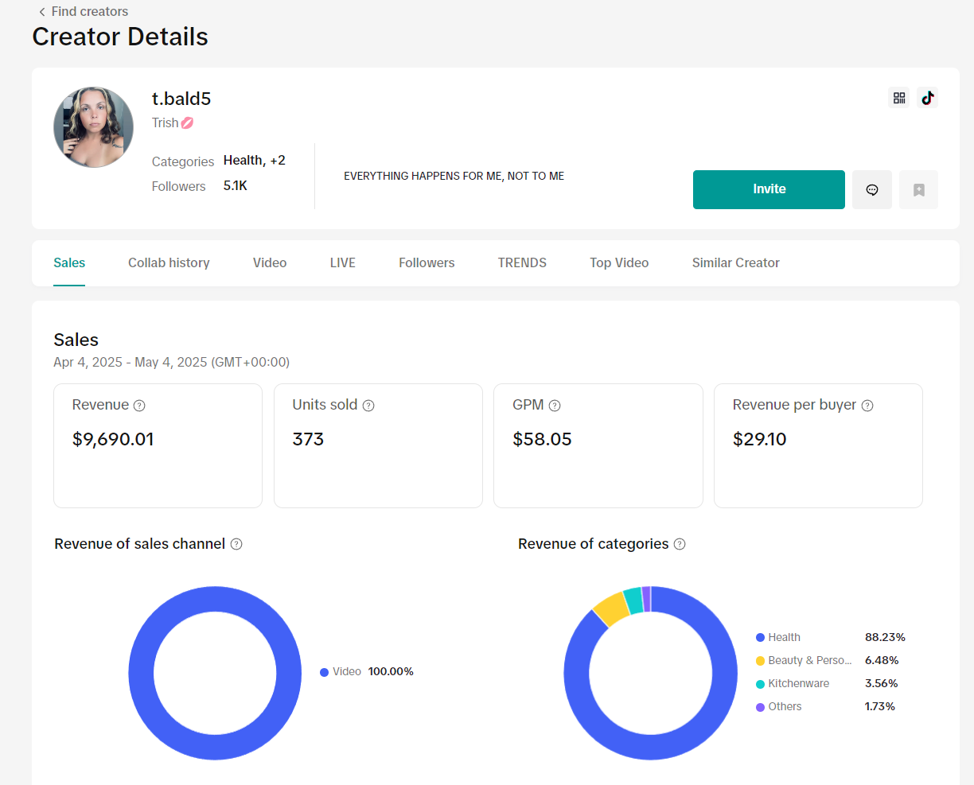Select the Followers tab

pyautogui.click(x=427, y=263)
